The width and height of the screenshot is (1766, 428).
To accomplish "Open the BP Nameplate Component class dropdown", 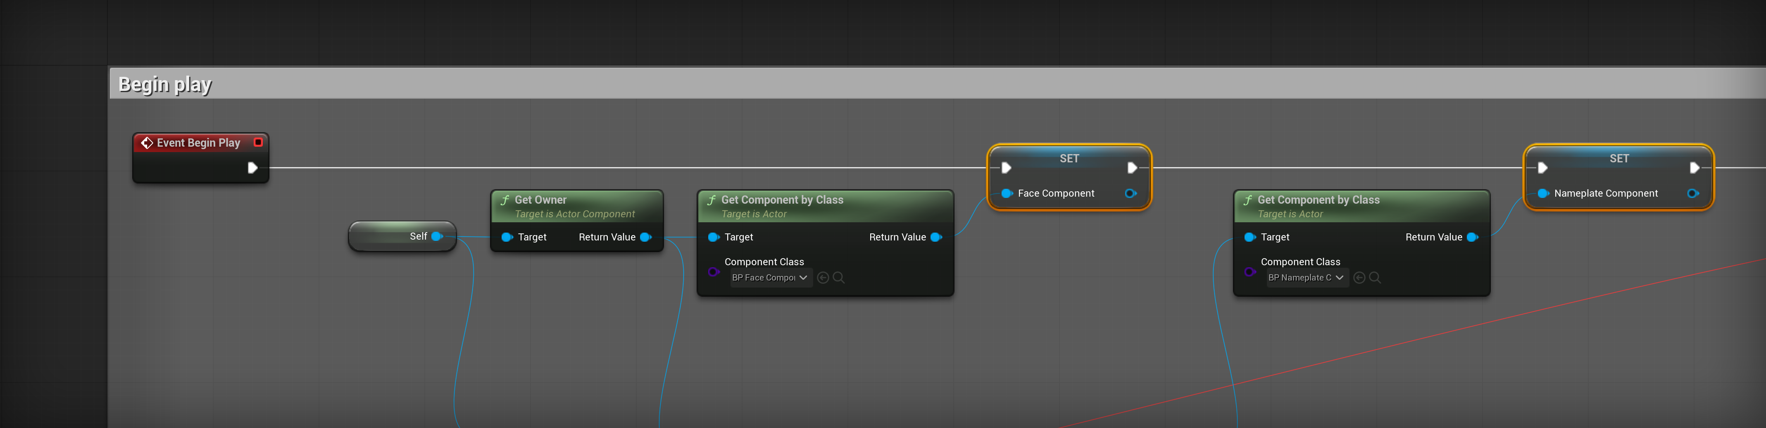I will pos(1307,278).
